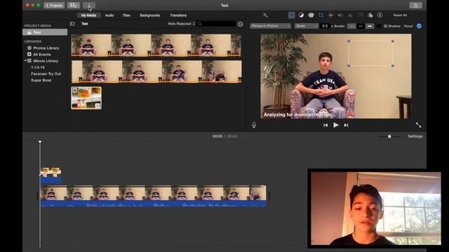Screen dimensions: 449x252
Task: Select the video overlay settings icon
Action: [x=292, y=15]
